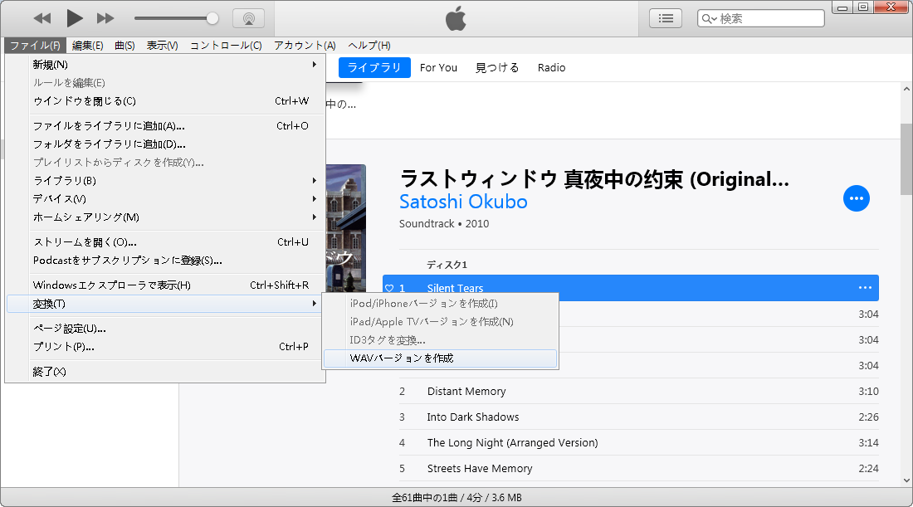
Task: Open the アカウント(A) menu
Action: tap(305, 46)
